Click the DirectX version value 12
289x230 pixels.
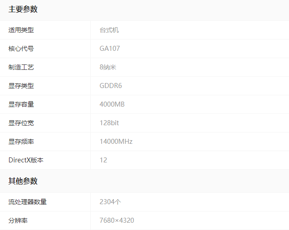pyautogui.click(x=103, y=160)
